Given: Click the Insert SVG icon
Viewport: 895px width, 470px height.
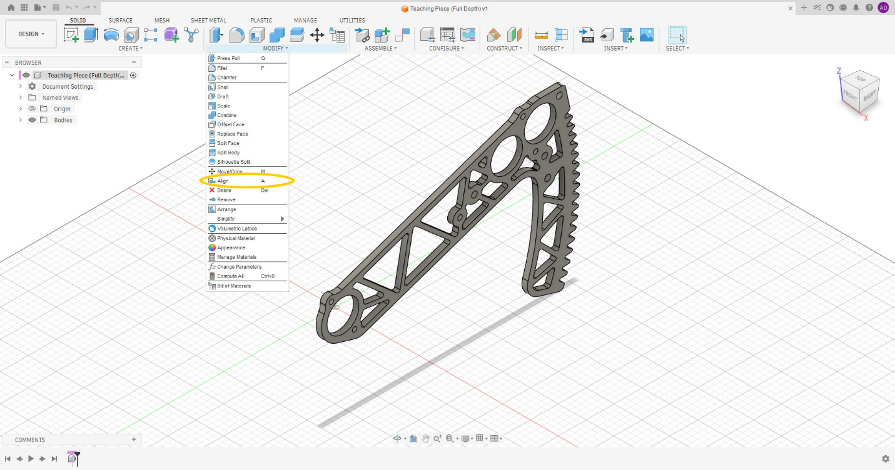Looking at the screenshot, I should [587, 34].
